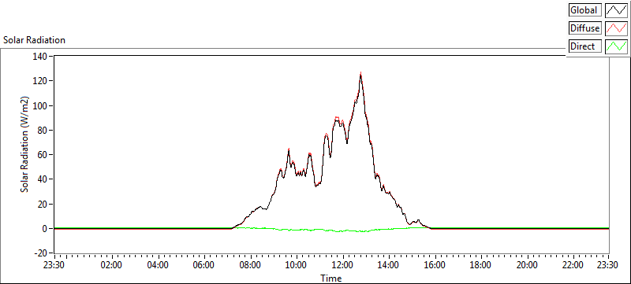Click the 18:00 time label
This screenshot has height=284, width=631.
click(x=481, y=265)
